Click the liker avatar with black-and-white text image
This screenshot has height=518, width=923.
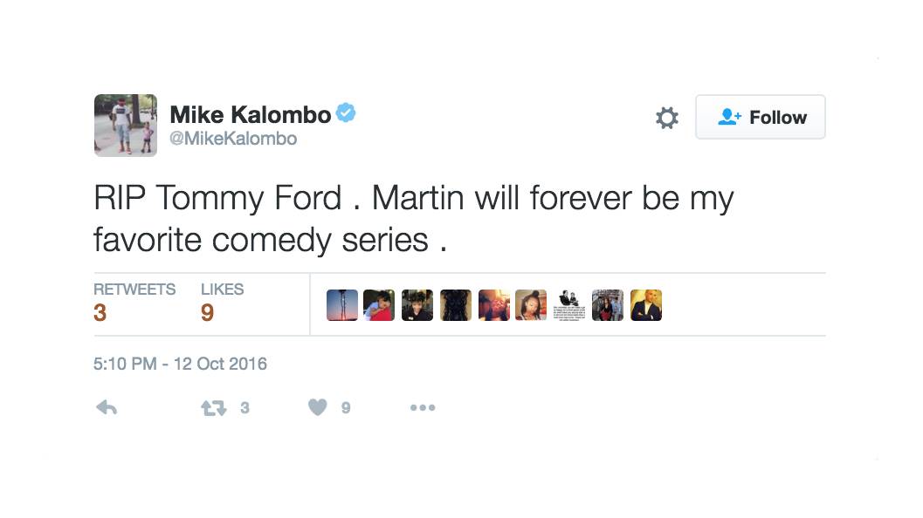point(569,305)
